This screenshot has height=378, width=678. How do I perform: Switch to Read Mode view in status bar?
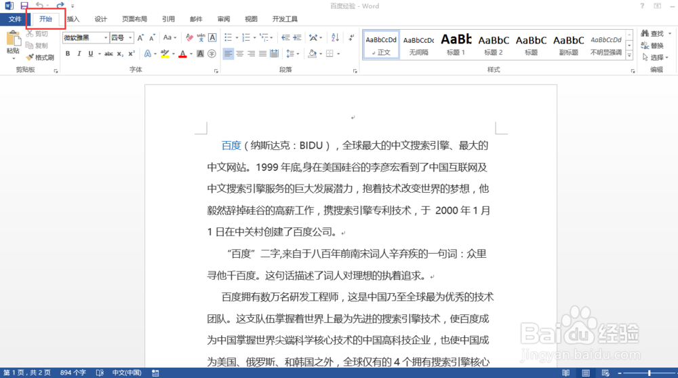coord(565,373)
